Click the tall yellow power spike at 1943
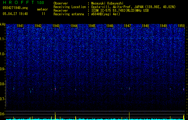The height and width of the screenshot is (120, 188). (55, 116)
